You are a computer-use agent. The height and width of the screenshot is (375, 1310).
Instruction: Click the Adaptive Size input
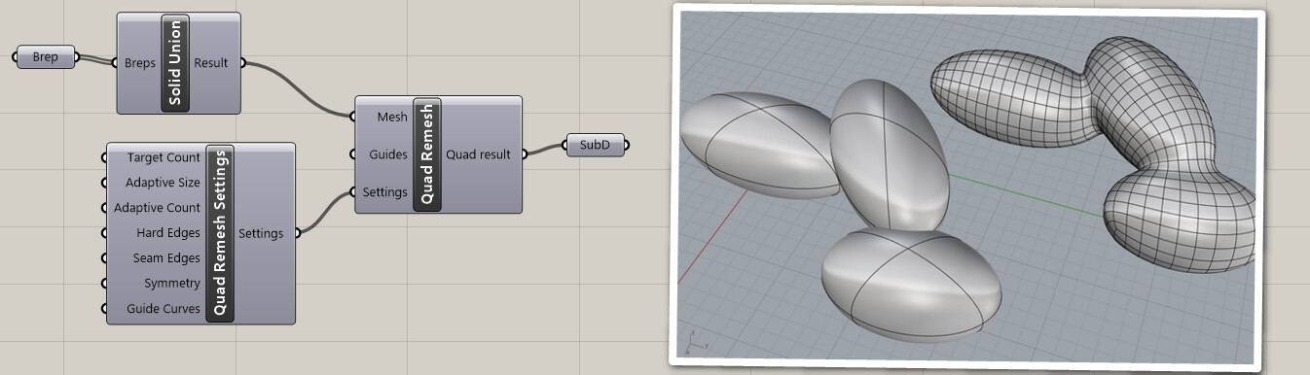[x=163, y=183]
